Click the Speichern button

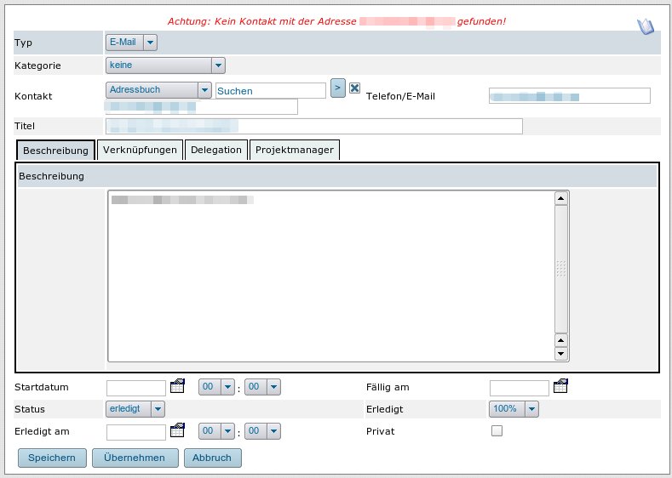52,458
